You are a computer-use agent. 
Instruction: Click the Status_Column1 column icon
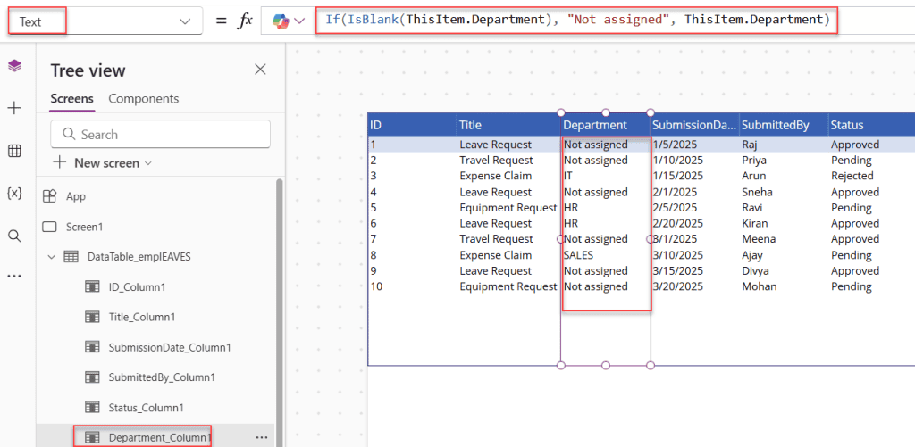coord(92,408)
